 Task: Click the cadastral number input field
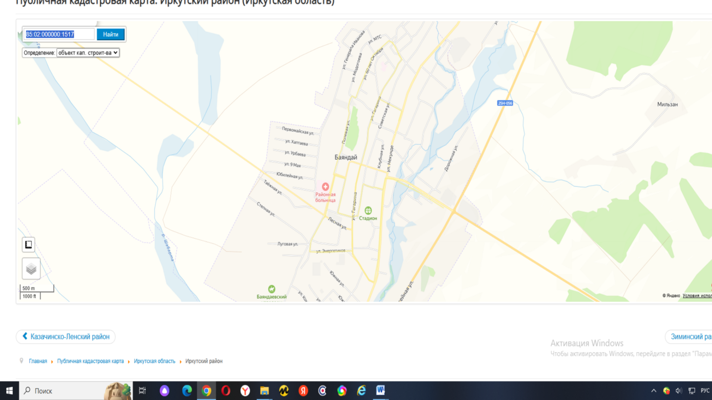click(59, 34)
